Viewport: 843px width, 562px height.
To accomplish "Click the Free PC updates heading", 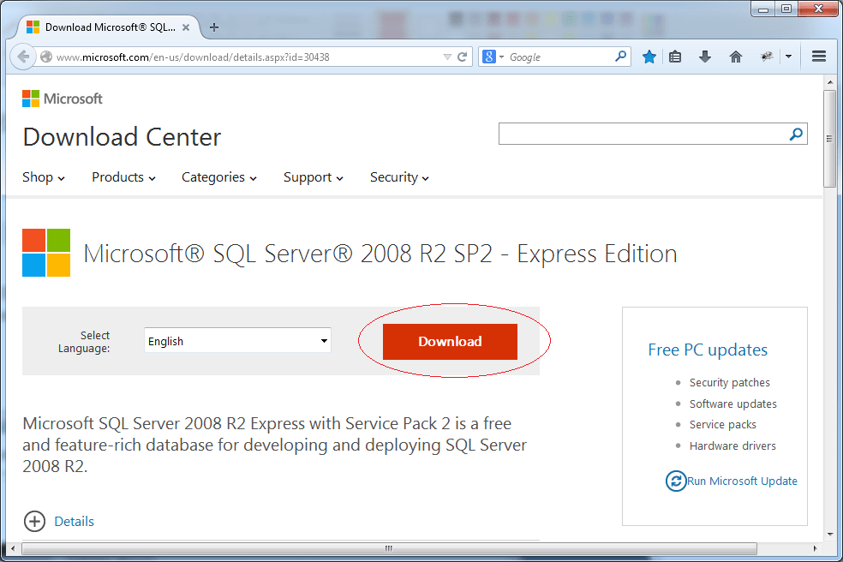I will (708, 350).
